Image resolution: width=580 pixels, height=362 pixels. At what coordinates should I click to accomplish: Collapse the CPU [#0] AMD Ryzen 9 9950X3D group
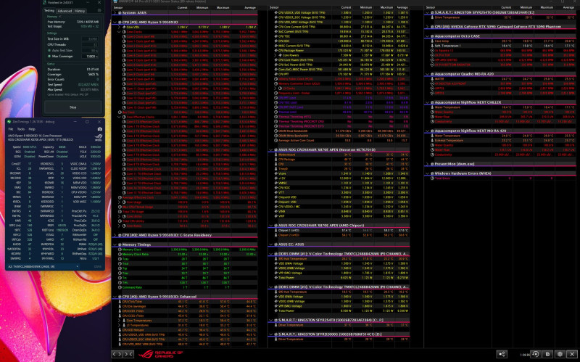(x=115, y=22)
